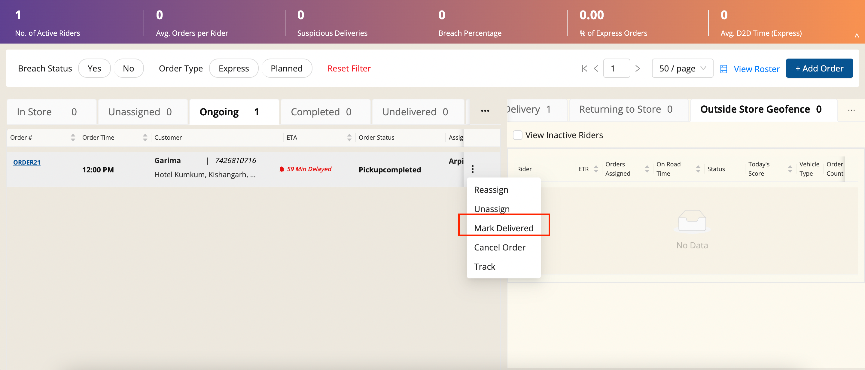Open the ORDER21 link
Image resolution: width=865 pixels, height=370 pixels.
tap(27, 162)
